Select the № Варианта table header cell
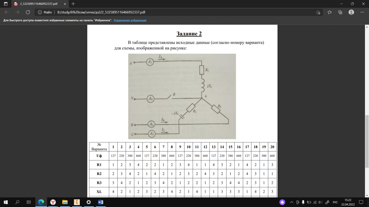Image resolution: width=369 pixels, height=207 pixels. pos(99,147)
